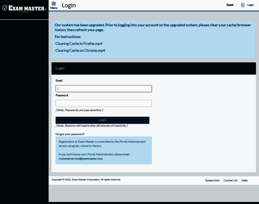The height and width of the screenshot is (204, 259).
Task: Click the dark Login submit button
Action: click(x=103, y=120)
